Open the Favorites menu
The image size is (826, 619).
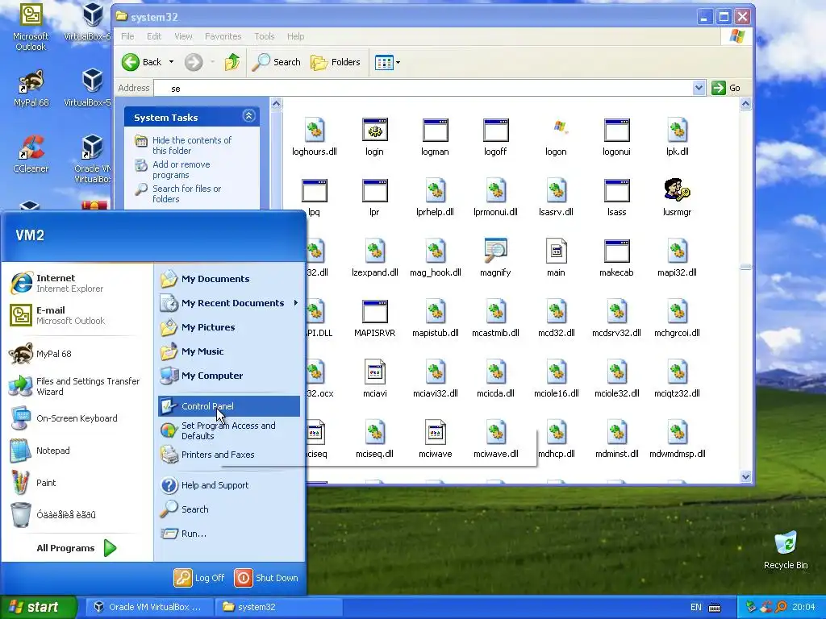pyautogui.click(x=223, y=36)
